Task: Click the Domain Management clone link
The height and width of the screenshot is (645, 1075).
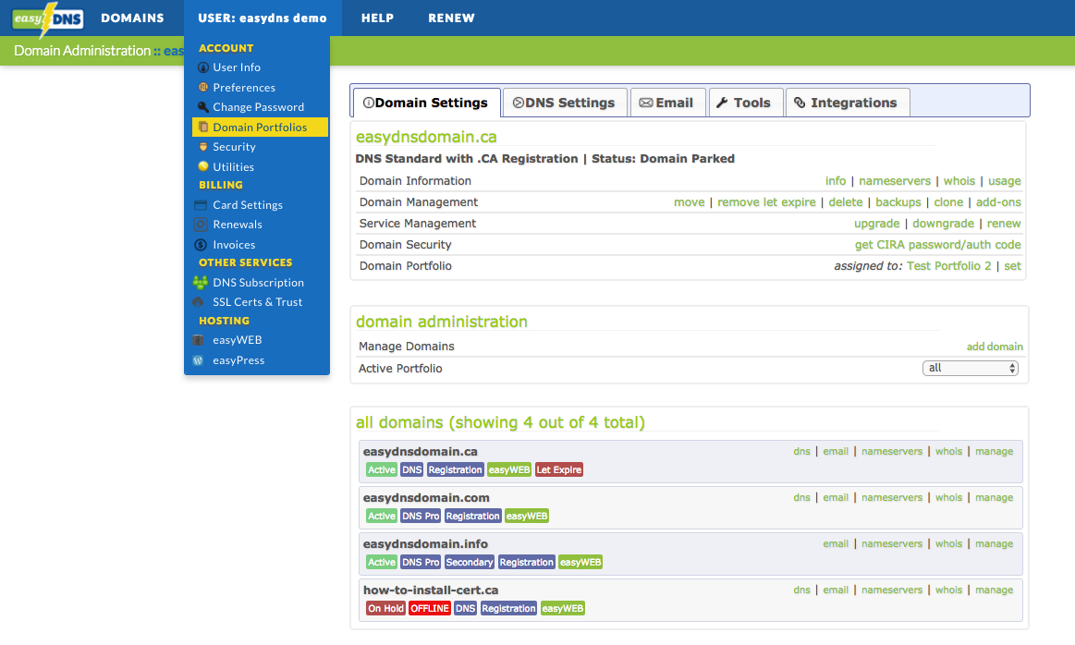Action: point(948,202)
